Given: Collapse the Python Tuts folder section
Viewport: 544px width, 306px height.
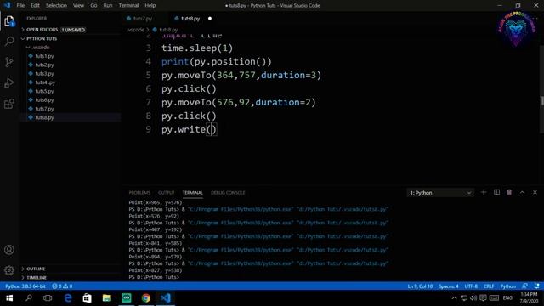Looking at the screenshot, I should pyautogui.click(x=42, y=38).
